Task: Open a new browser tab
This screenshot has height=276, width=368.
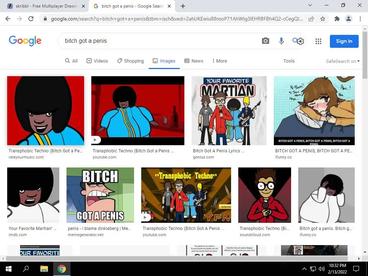Action: [183, 6]
